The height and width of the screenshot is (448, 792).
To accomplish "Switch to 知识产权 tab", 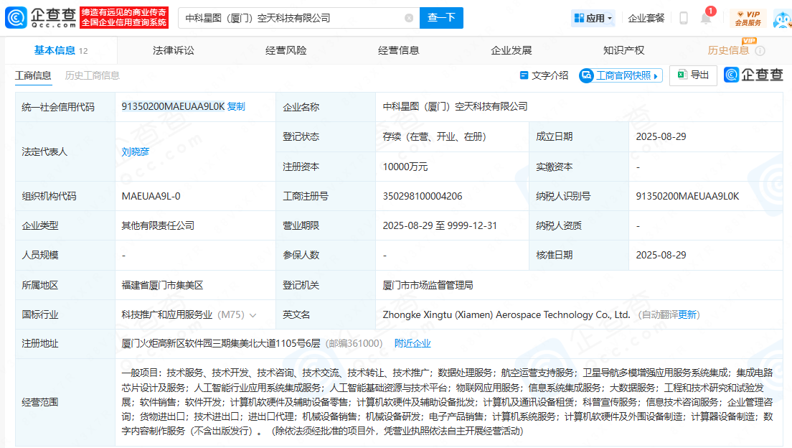I will (624, 50).
